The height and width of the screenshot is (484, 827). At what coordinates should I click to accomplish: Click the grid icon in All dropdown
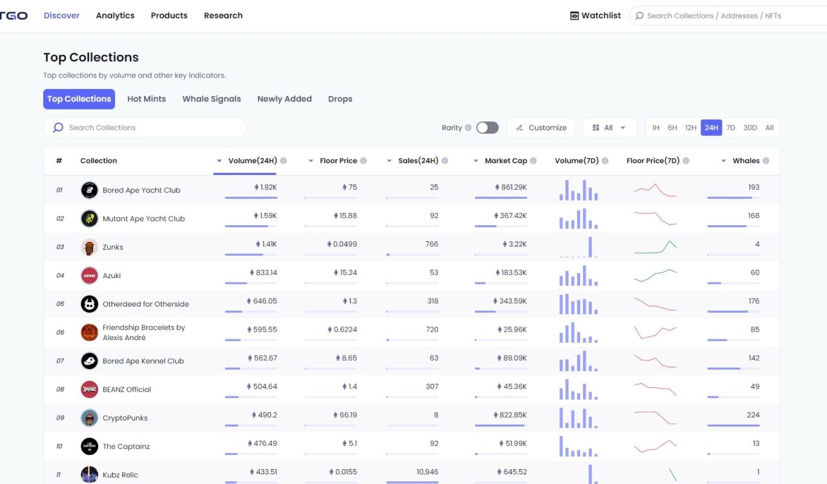tap(596, 128)
